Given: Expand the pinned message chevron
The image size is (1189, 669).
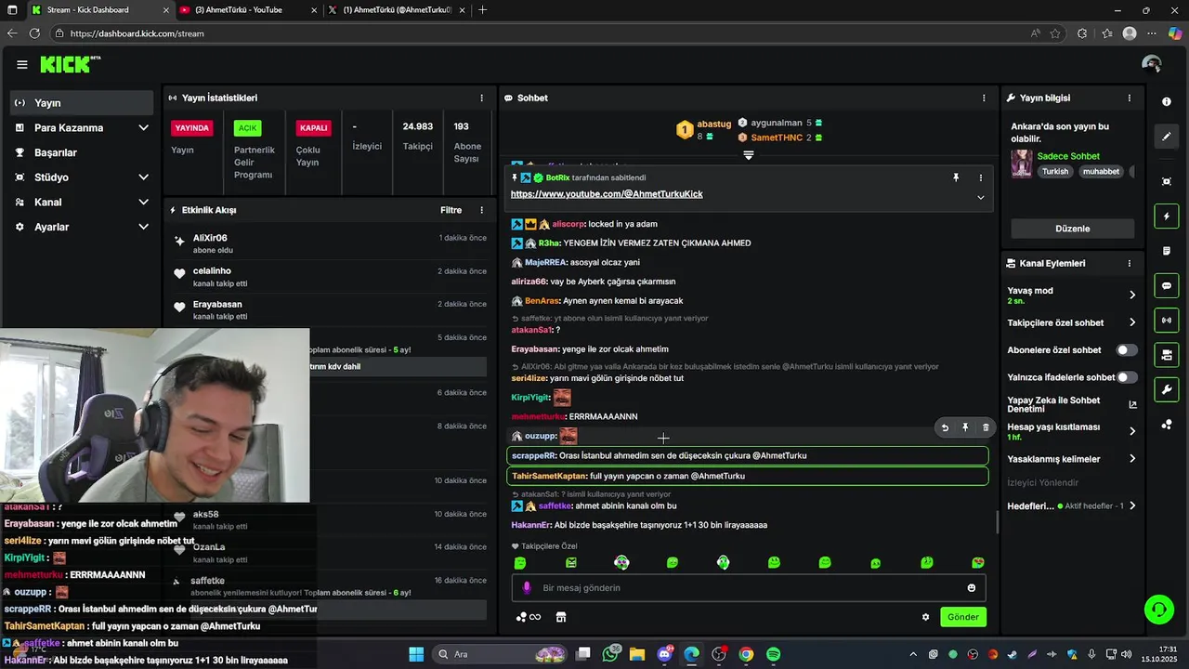Looking at the screenshot, I should (980, 197).
